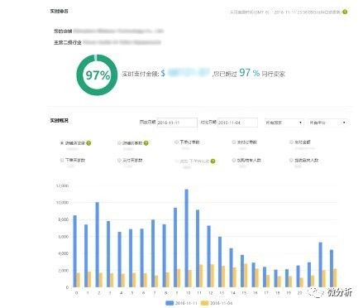Open the 所有平台 platform dropdown
This screenshot has width=363, height=308.
(327, 123)
